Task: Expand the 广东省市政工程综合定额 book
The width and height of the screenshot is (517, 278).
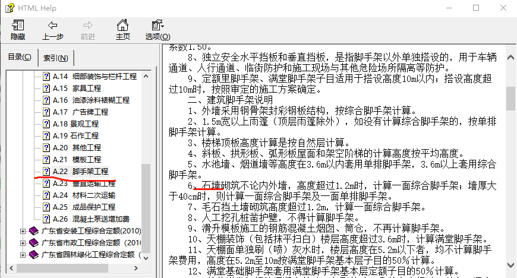Action: [23, 243]
